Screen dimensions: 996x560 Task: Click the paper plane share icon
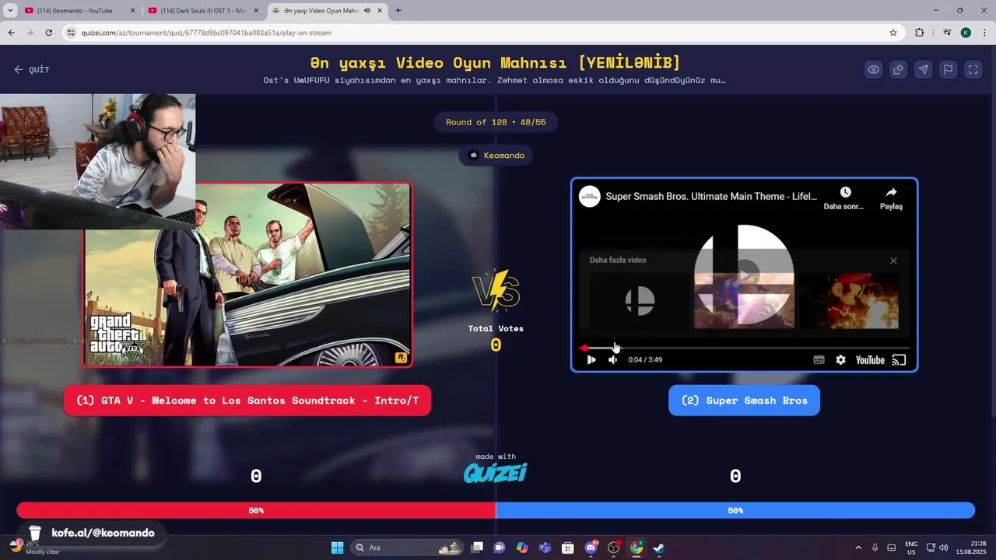(923, 69)
